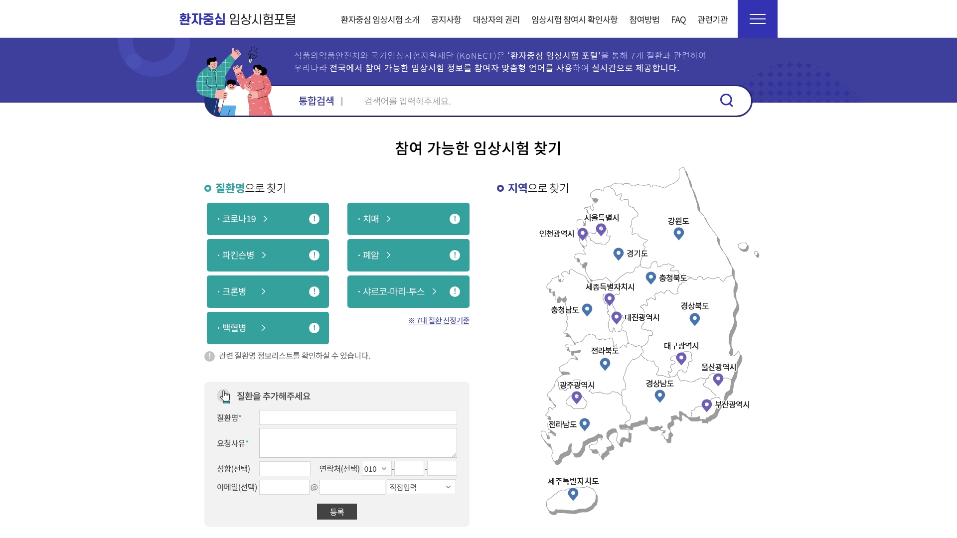Click the 등록 submit button
The image size is (957, 538).
337,512
